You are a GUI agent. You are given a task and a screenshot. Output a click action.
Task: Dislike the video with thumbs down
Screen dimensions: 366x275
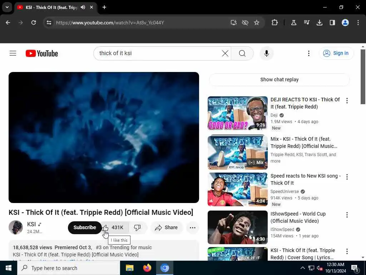click(137, 227)
